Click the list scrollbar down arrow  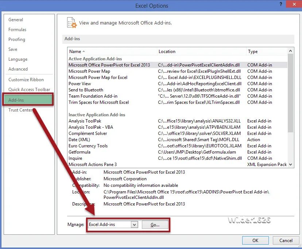click(290, 165)
